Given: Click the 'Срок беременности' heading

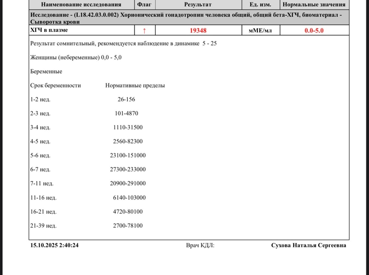Looking at the screenshot, I should pyautogui.click(x=55, y=85).
